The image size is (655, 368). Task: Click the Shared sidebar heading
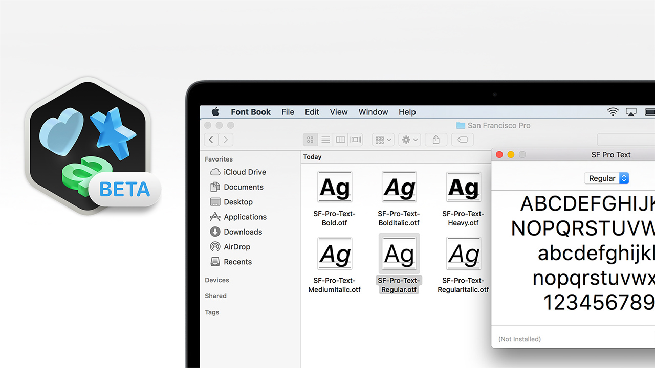tap(215, 296)
